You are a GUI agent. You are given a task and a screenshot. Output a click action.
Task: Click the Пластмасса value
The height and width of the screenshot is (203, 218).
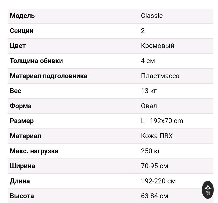click(x=160, y=76)
